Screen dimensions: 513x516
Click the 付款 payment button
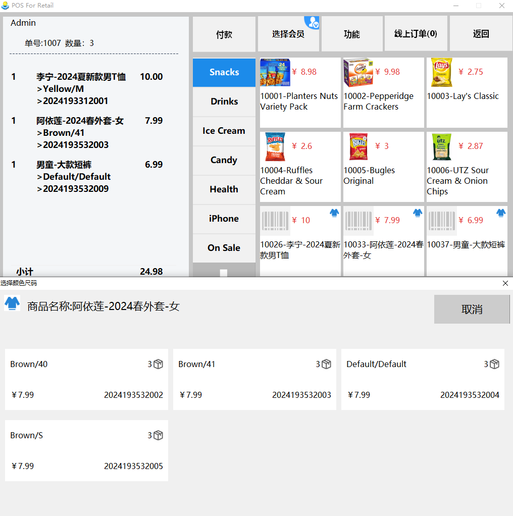point(224,34)
